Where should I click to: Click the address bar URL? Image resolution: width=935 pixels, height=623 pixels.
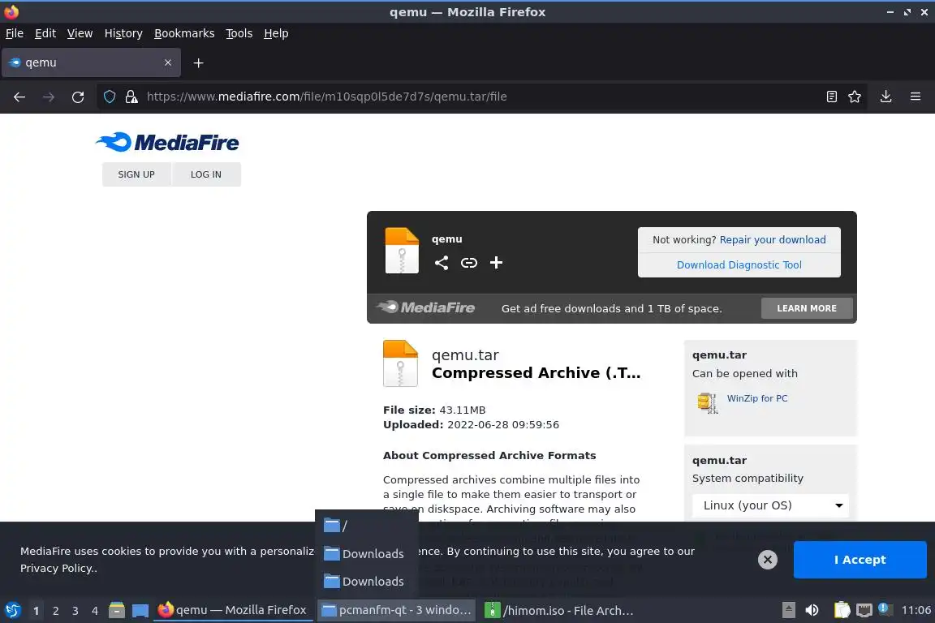327,97
